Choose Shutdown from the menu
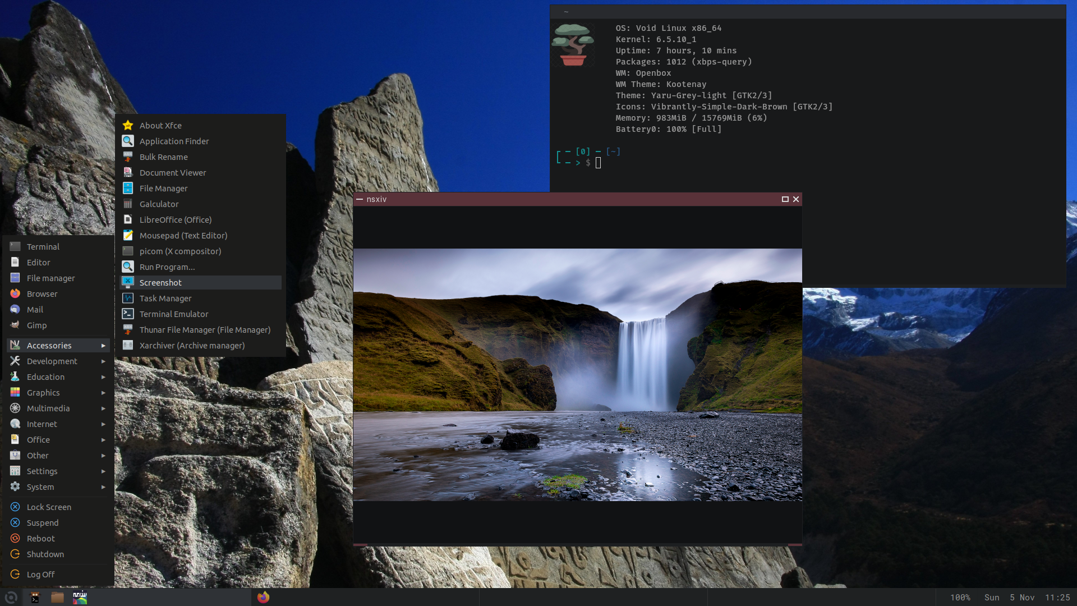 (x=58, y=554)
